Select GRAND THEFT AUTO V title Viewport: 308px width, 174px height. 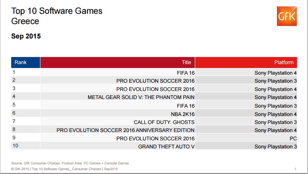point(166,147)
